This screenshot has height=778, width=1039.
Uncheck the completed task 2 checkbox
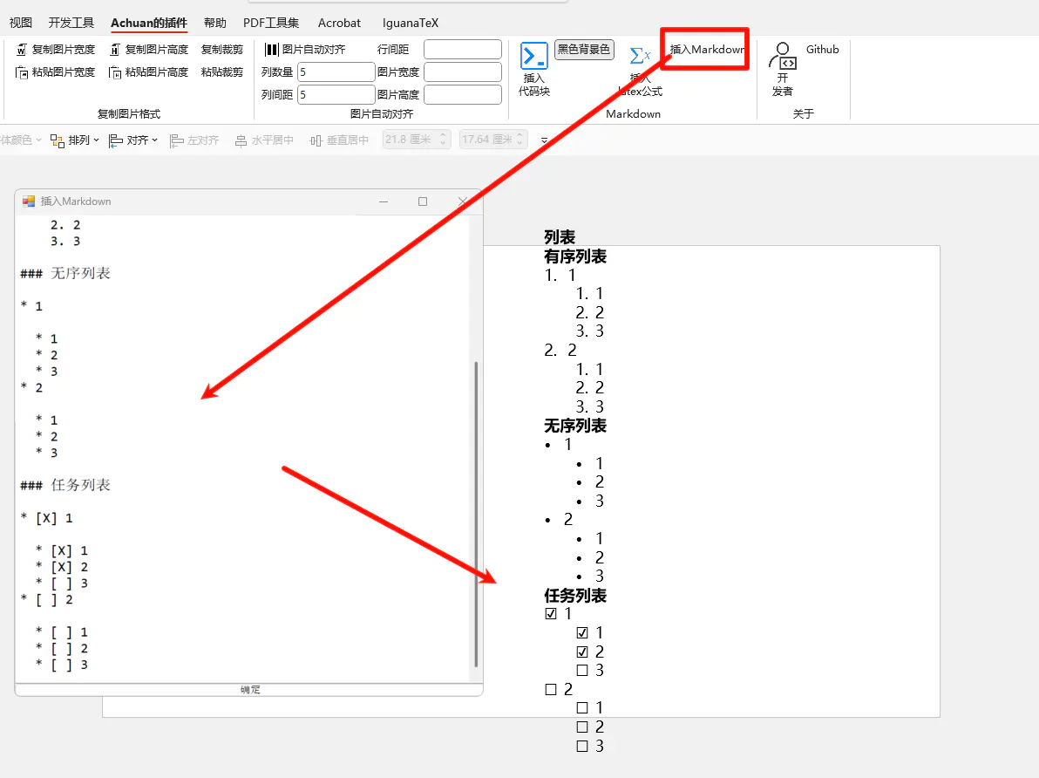[582, 651]
